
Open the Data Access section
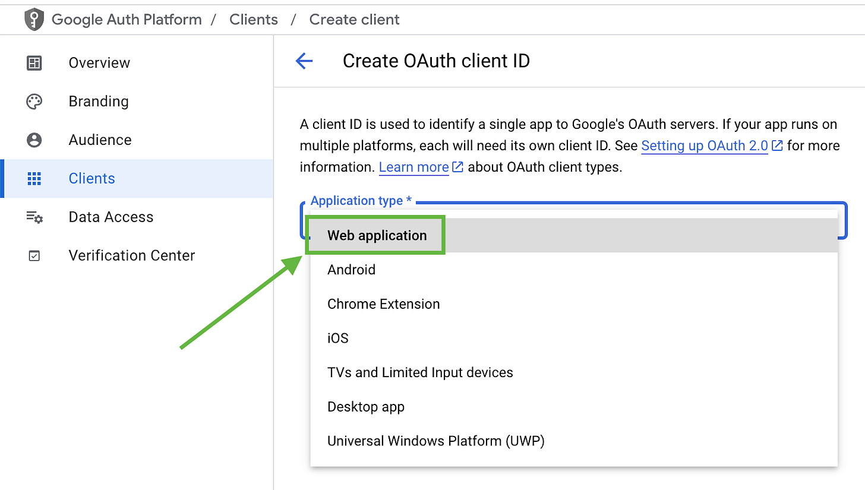(x=137, y=217)
